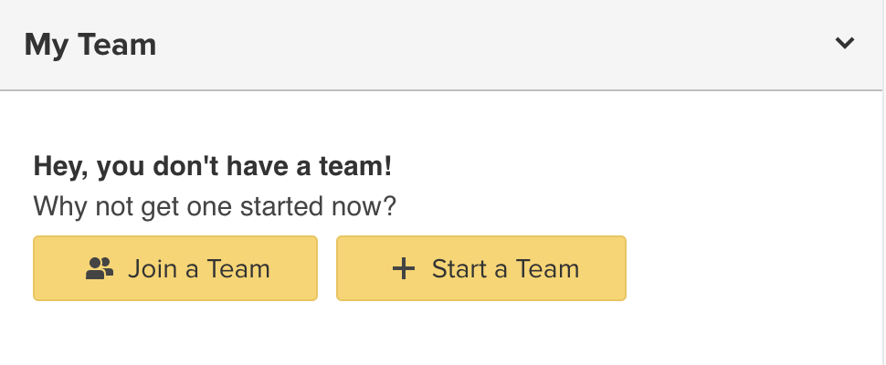886x365 pixels.
Task: Click empty space right of Start a Team
Action: [749, 268]
